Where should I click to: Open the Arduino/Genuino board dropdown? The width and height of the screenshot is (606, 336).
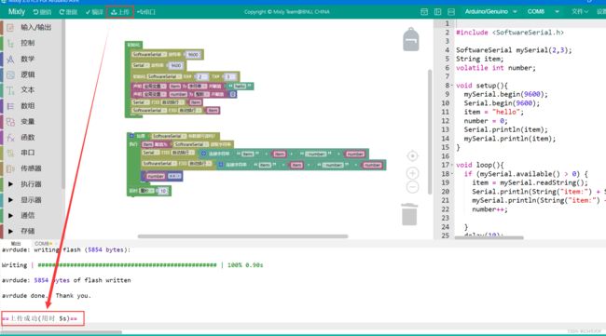click(x=490, y=12)
